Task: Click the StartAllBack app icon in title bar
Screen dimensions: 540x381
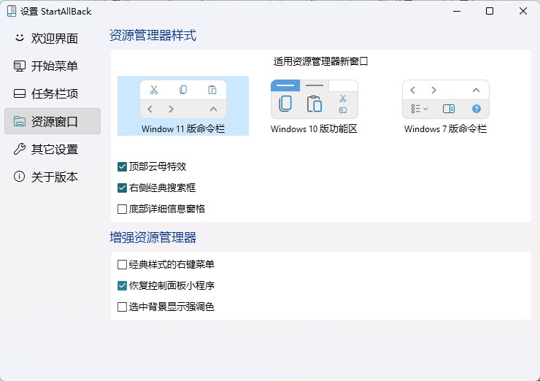Action: pyautogui.click(x=12, y=11)
